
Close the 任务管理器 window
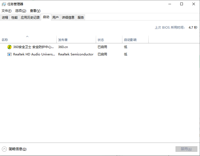[x=194, y=4]
